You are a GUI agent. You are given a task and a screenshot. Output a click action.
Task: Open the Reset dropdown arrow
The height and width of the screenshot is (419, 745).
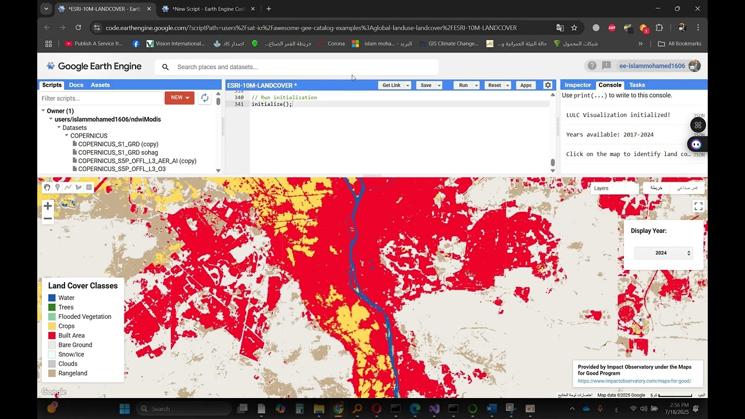pyautogui.click(x=508, y=85)
